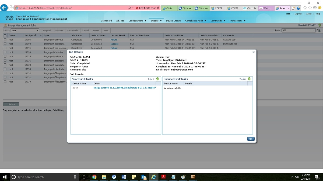Open the browser favorites star

click(x=310, y=8)
